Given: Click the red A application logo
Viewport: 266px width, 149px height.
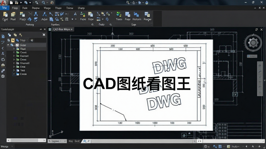Looking at the screenshot, I should tap(4, 3).
